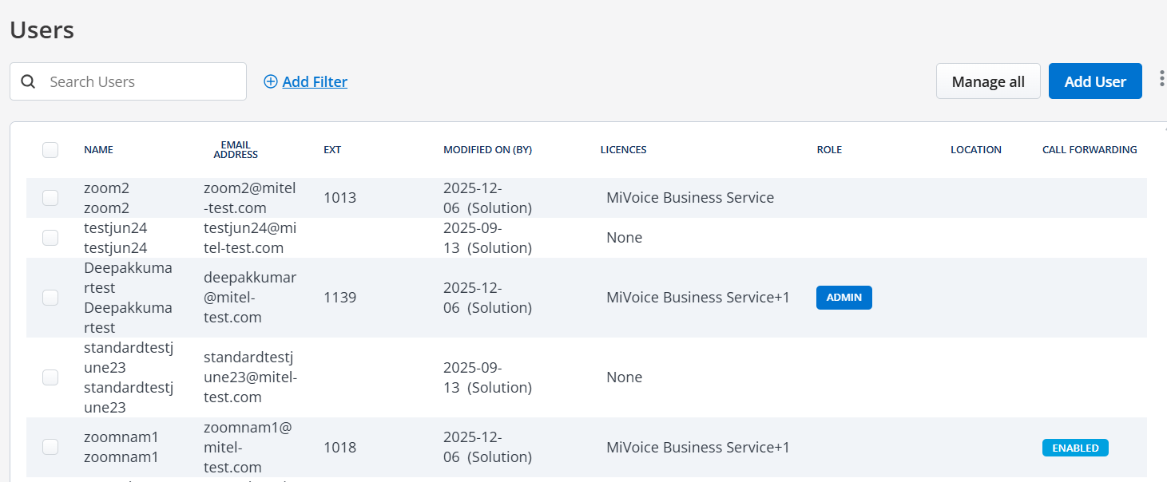Select the zoom2 user checkbox
The height and width of the screenshot is (482, 1167).
click(x=50, y=198)
